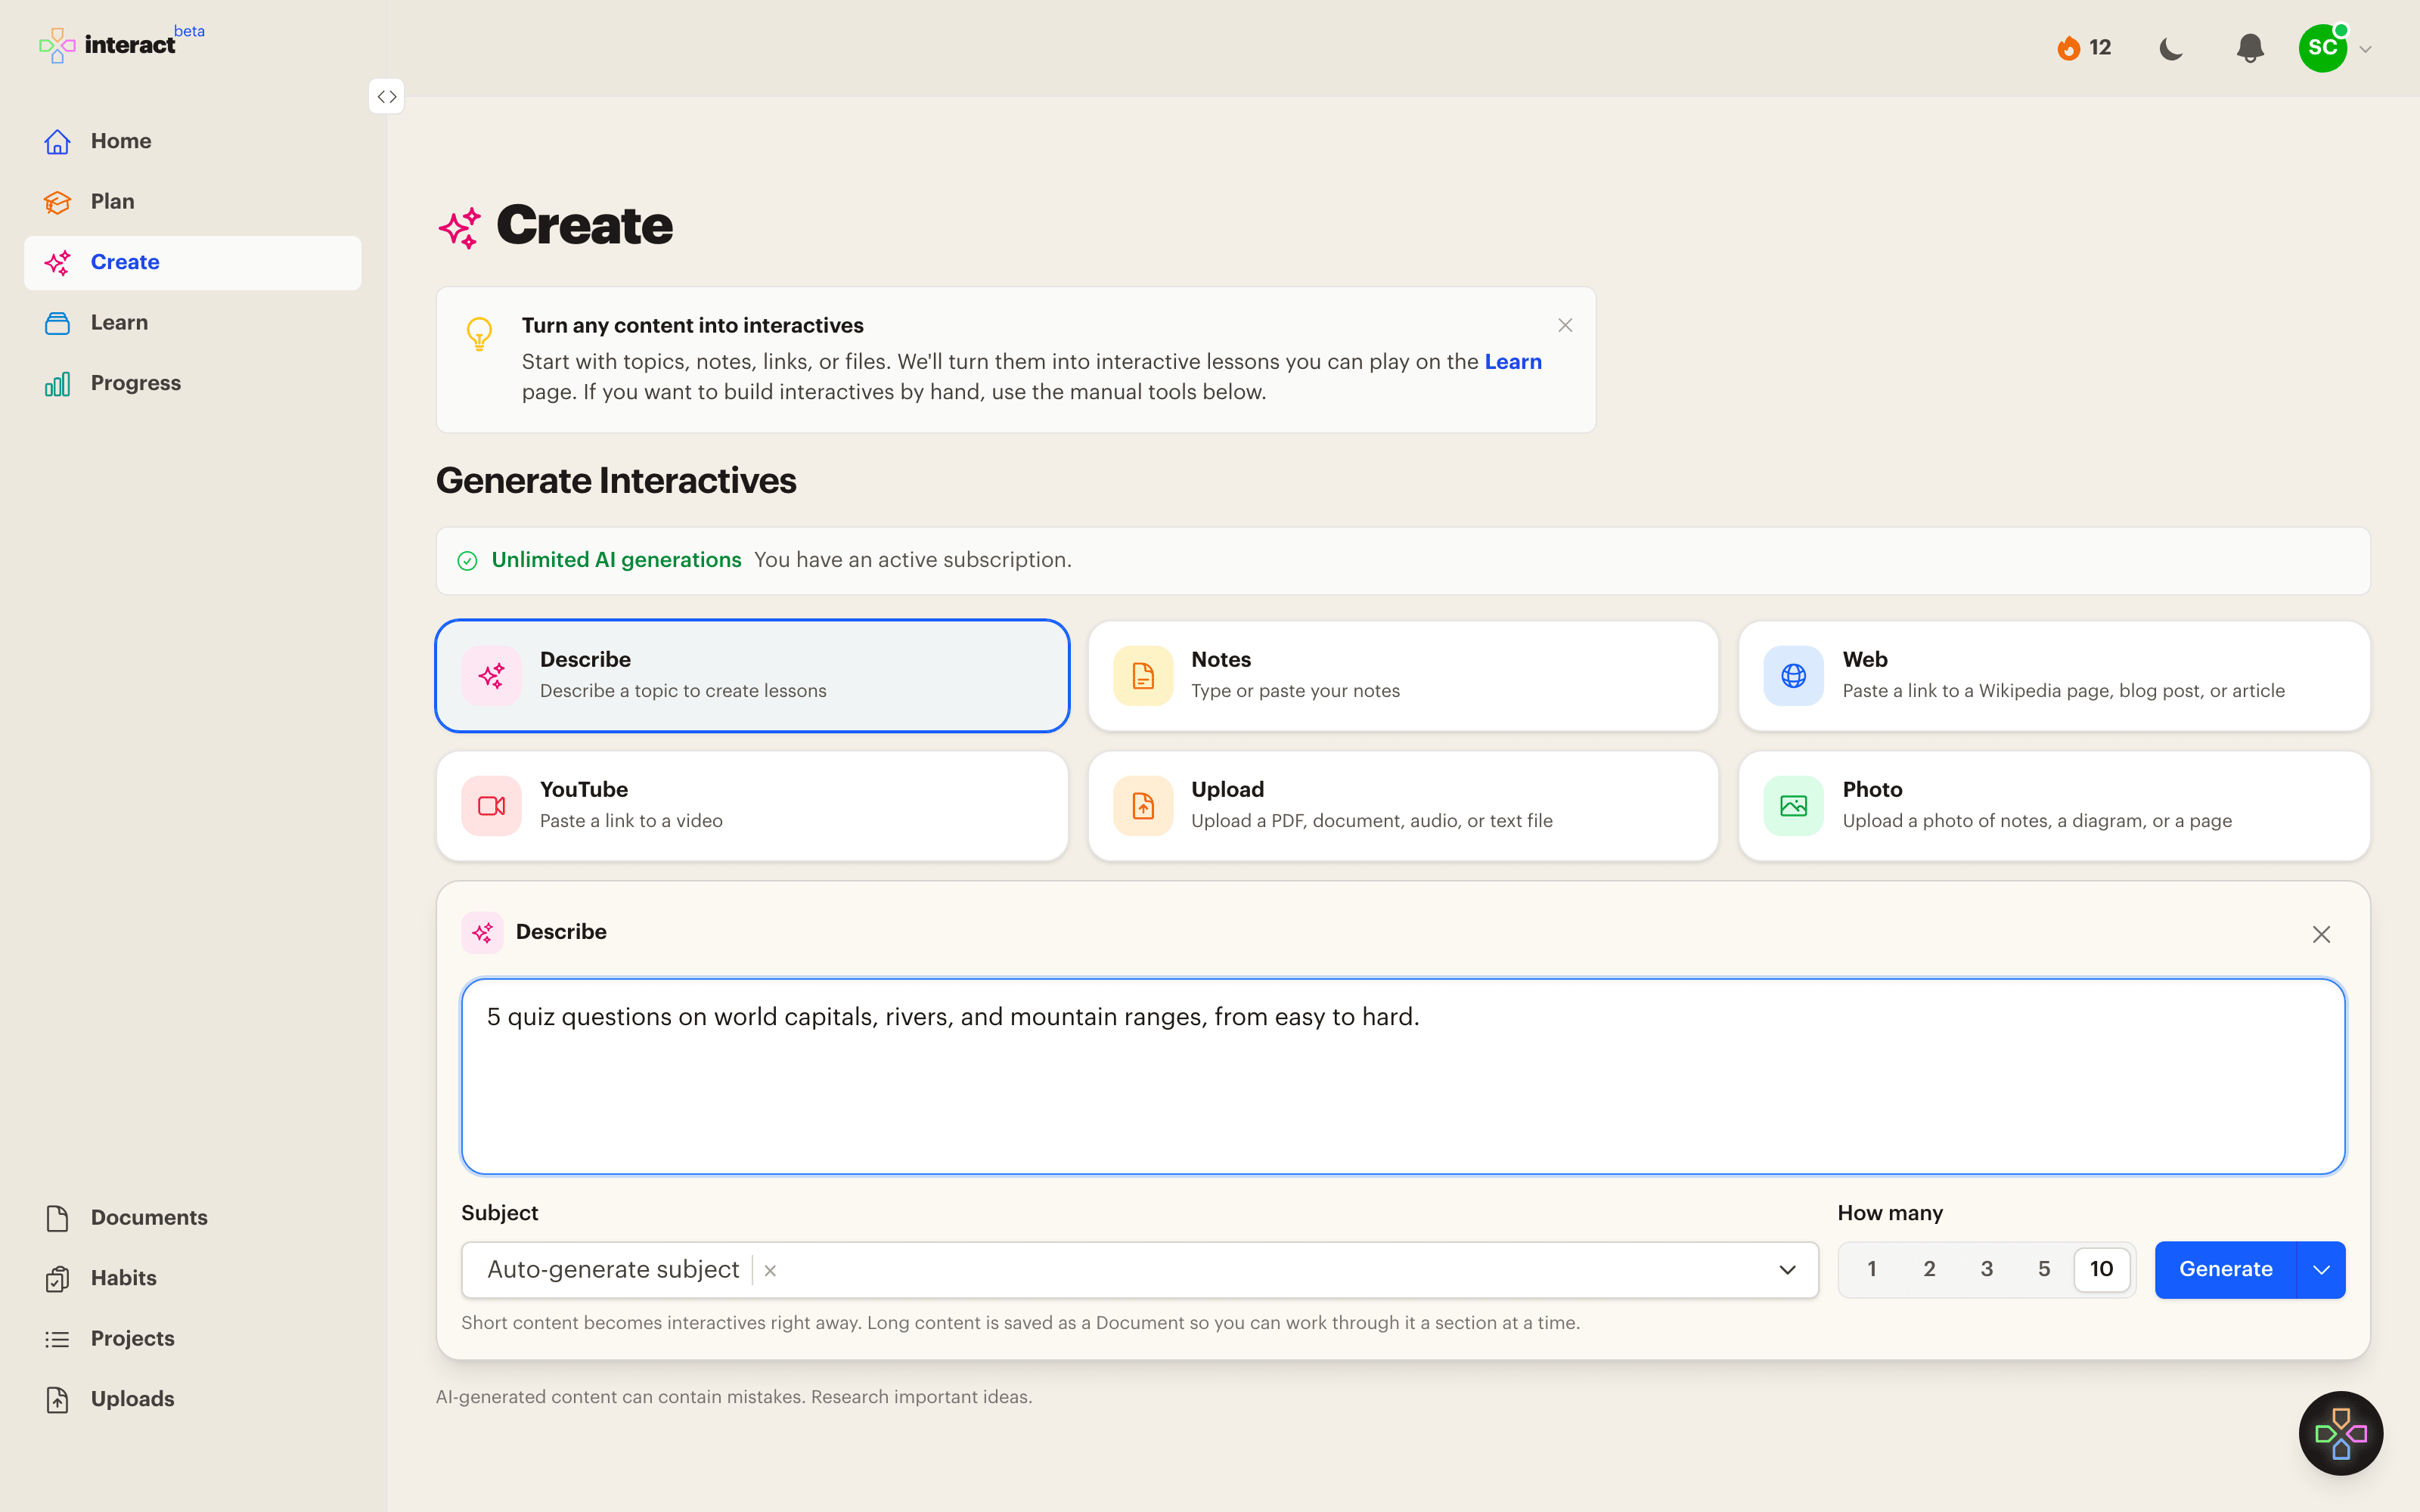Set how many to 2

(1929, 1269)
